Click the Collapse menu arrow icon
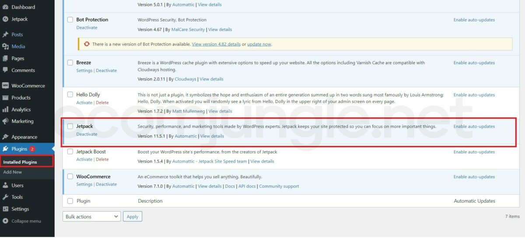This screenshot has height=245, width=525. point(5,221)
